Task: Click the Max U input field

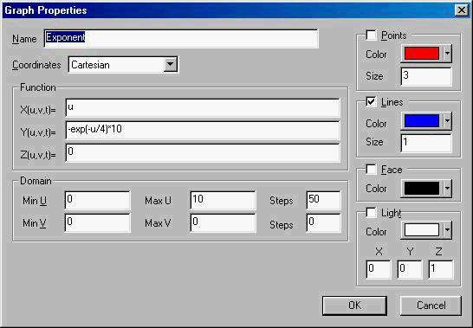Action: coord(223,200)
